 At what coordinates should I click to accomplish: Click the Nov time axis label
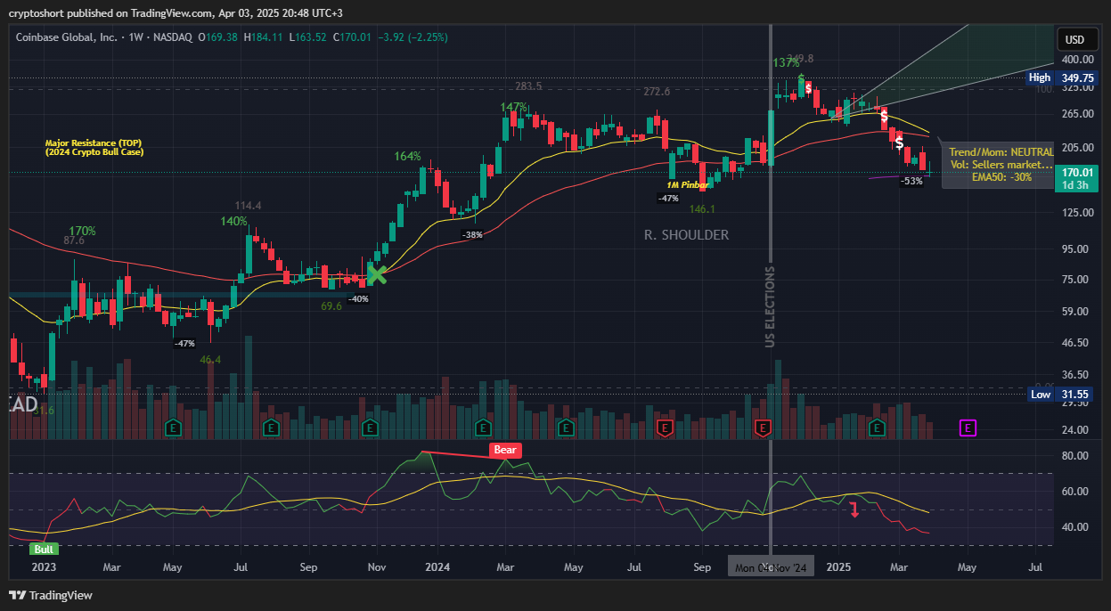(x=376, y=566)
